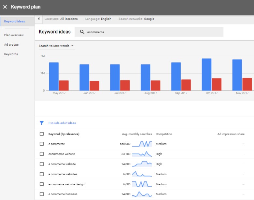The width and height of the screenshot is (254, 200).
Task: Click the 'e commerce websites' keyword text
Action: tap(63, 174)
